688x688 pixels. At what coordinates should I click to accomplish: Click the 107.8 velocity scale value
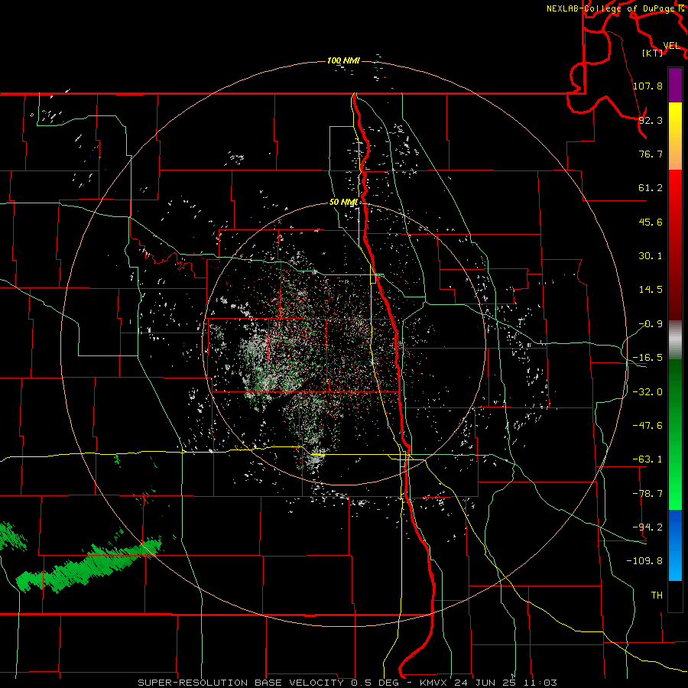[x=647, y=86]
